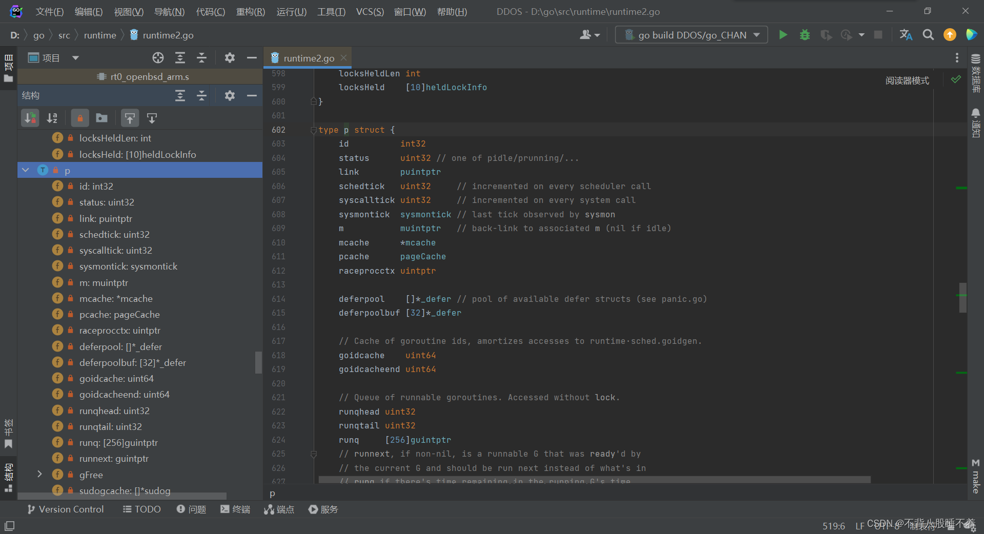Open the profiler run dropdown arrow
The height and width of the screenshot is (534, 984).
(x=862, y=35)
